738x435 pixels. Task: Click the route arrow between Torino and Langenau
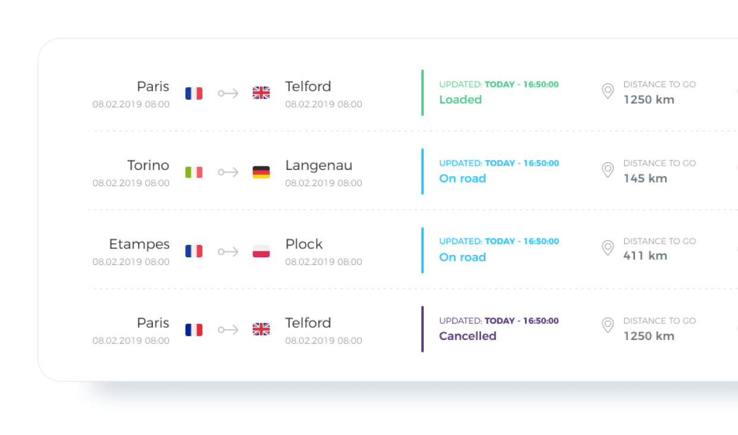click(228, 172)
